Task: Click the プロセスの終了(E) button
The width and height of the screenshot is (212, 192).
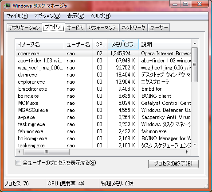Action: [173, 164]
